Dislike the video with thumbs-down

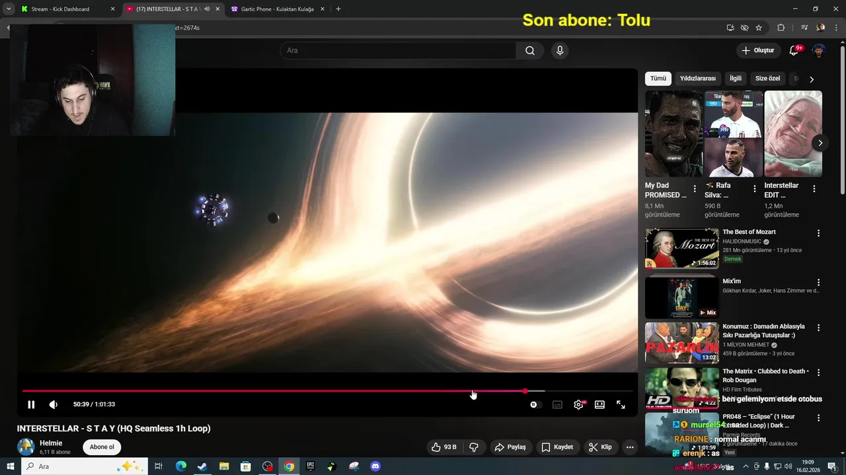pos(473,447)
